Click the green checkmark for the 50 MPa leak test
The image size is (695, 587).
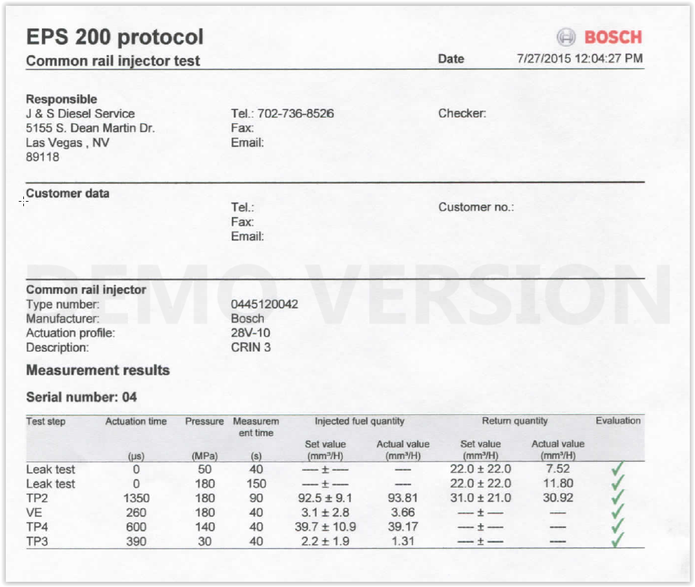point(618,469)
